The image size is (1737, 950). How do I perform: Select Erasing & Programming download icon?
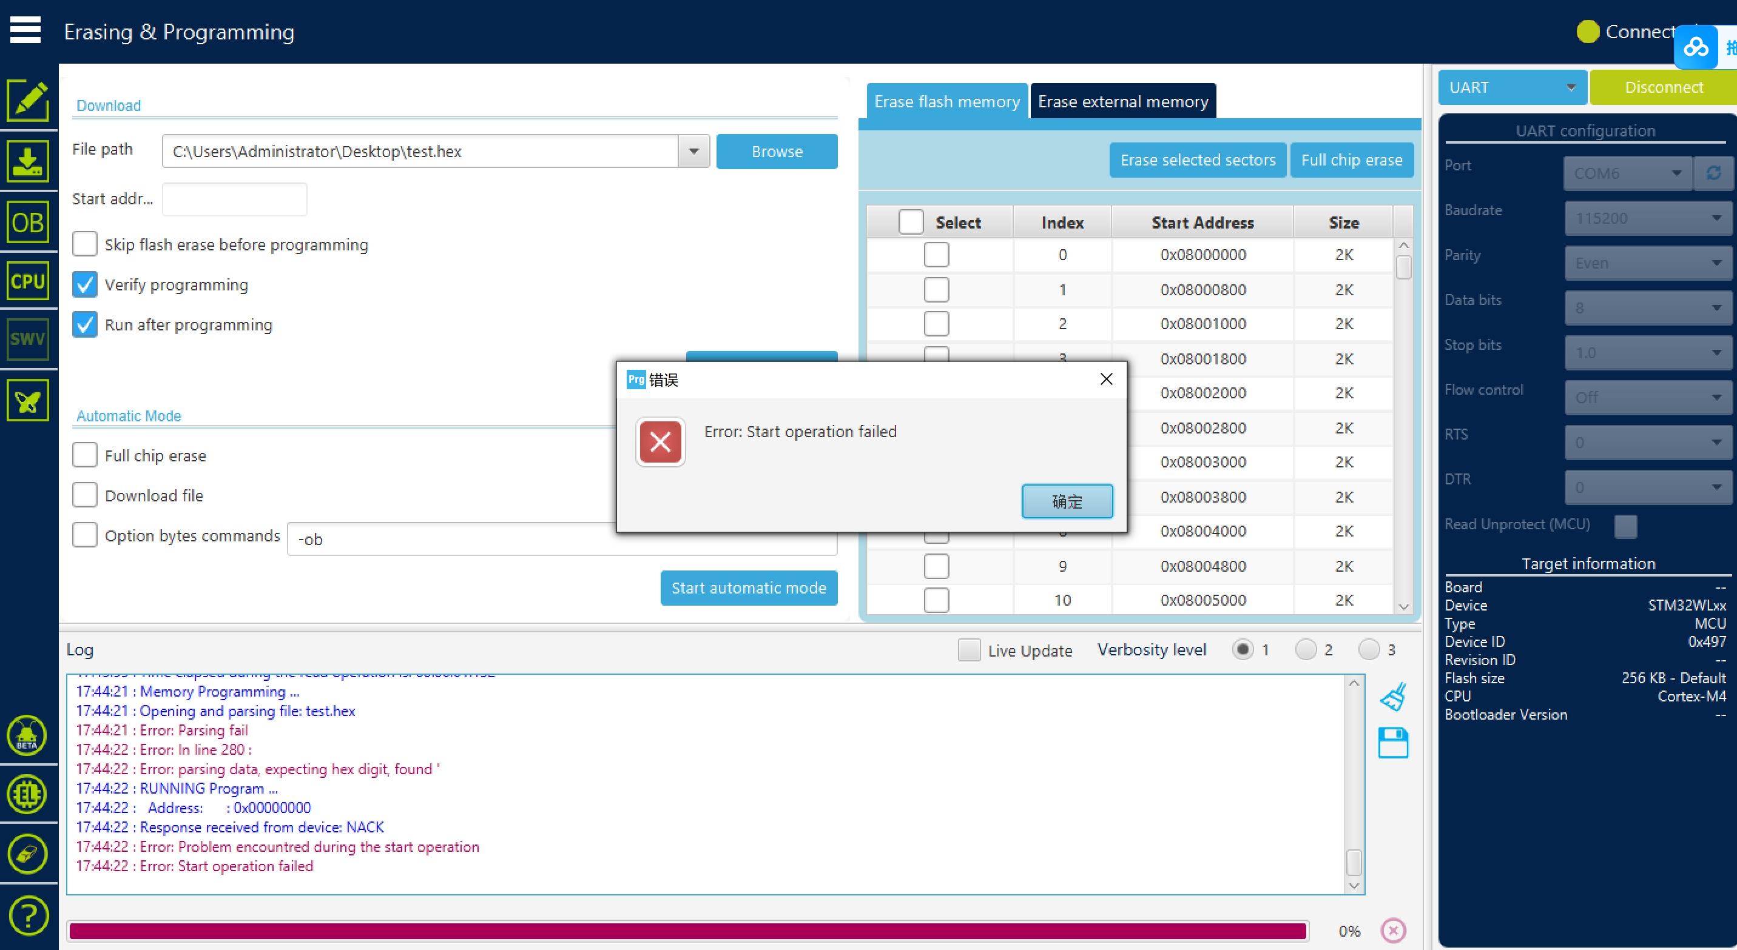coord(28,161)
